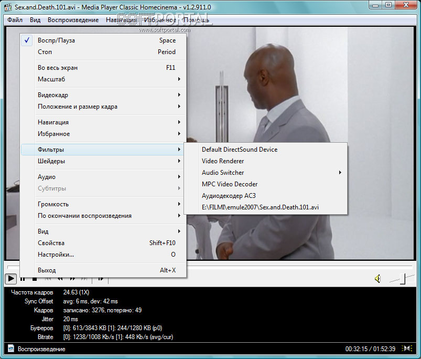Viewport: 421px width, 359px height.
Task: Click the Sync Offset statistics value
Action: tap(91, 301)
